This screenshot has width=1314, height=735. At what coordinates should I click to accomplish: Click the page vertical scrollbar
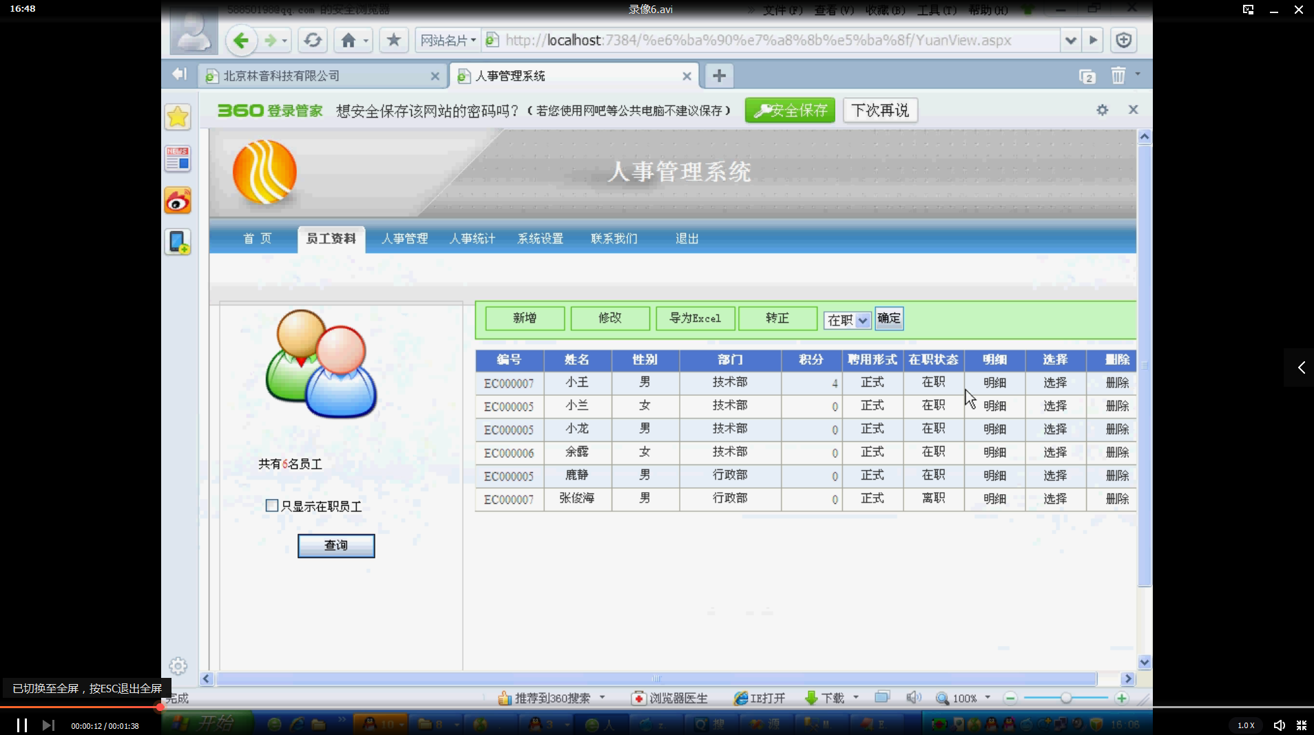tap(1145, 366)
